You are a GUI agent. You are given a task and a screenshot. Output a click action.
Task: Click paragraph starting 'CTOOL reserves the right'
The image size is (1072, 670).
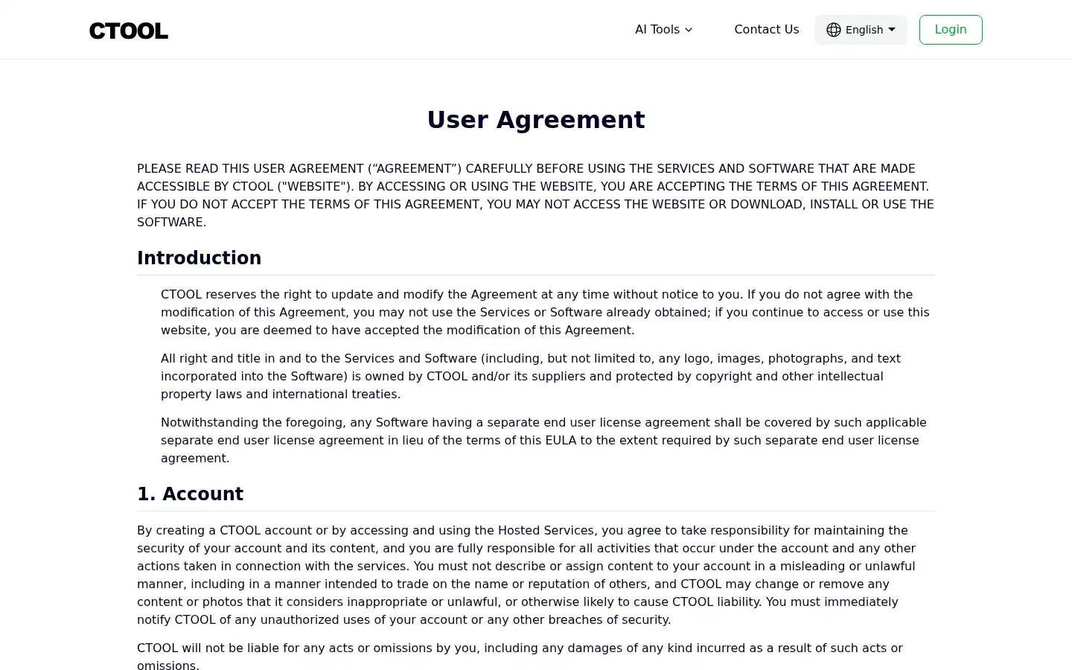click(x=548, y=312)
